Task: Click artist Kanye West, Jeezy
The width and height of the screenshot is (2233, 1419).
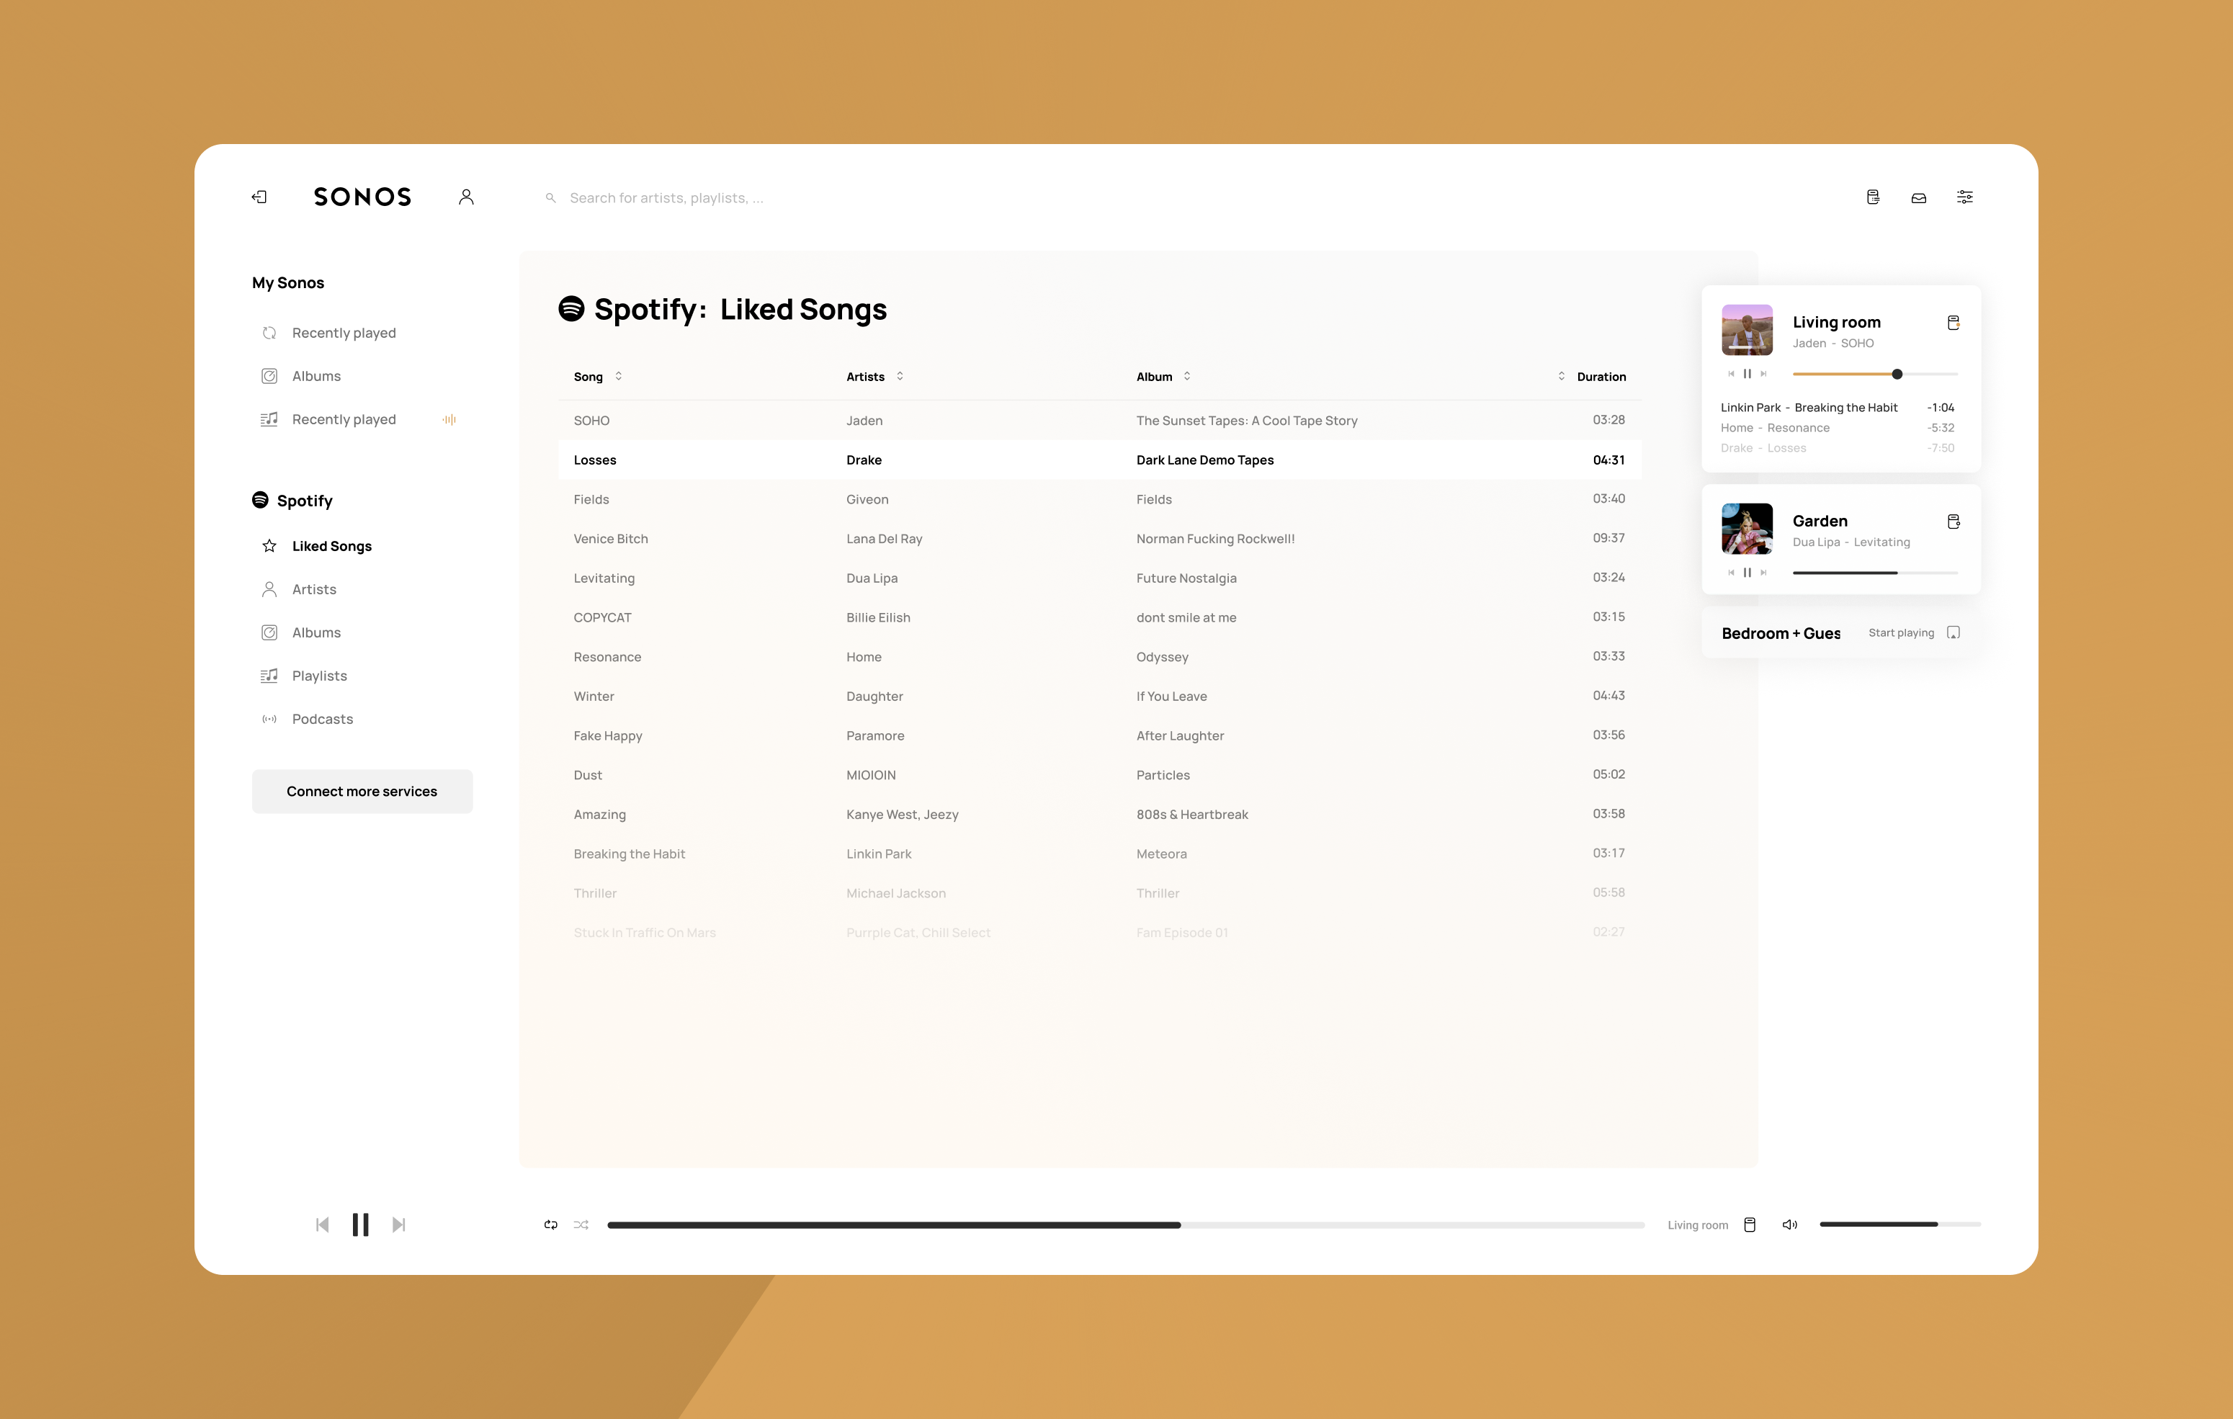Action: [903, 814]
